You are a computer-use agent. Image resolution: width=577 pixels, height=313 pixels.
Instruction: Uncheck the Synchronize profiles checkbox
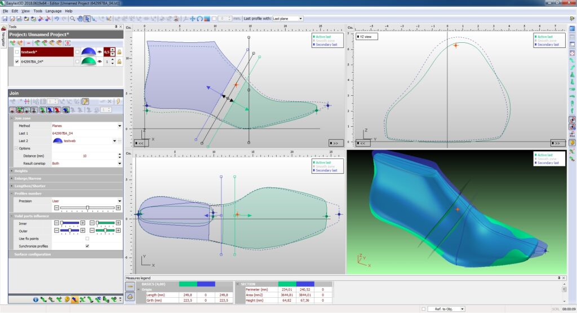[x=87, y=246]
